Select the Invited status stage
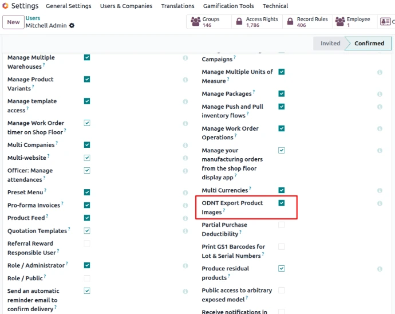The height and width of the screenshot is (314, 395). 330,44
